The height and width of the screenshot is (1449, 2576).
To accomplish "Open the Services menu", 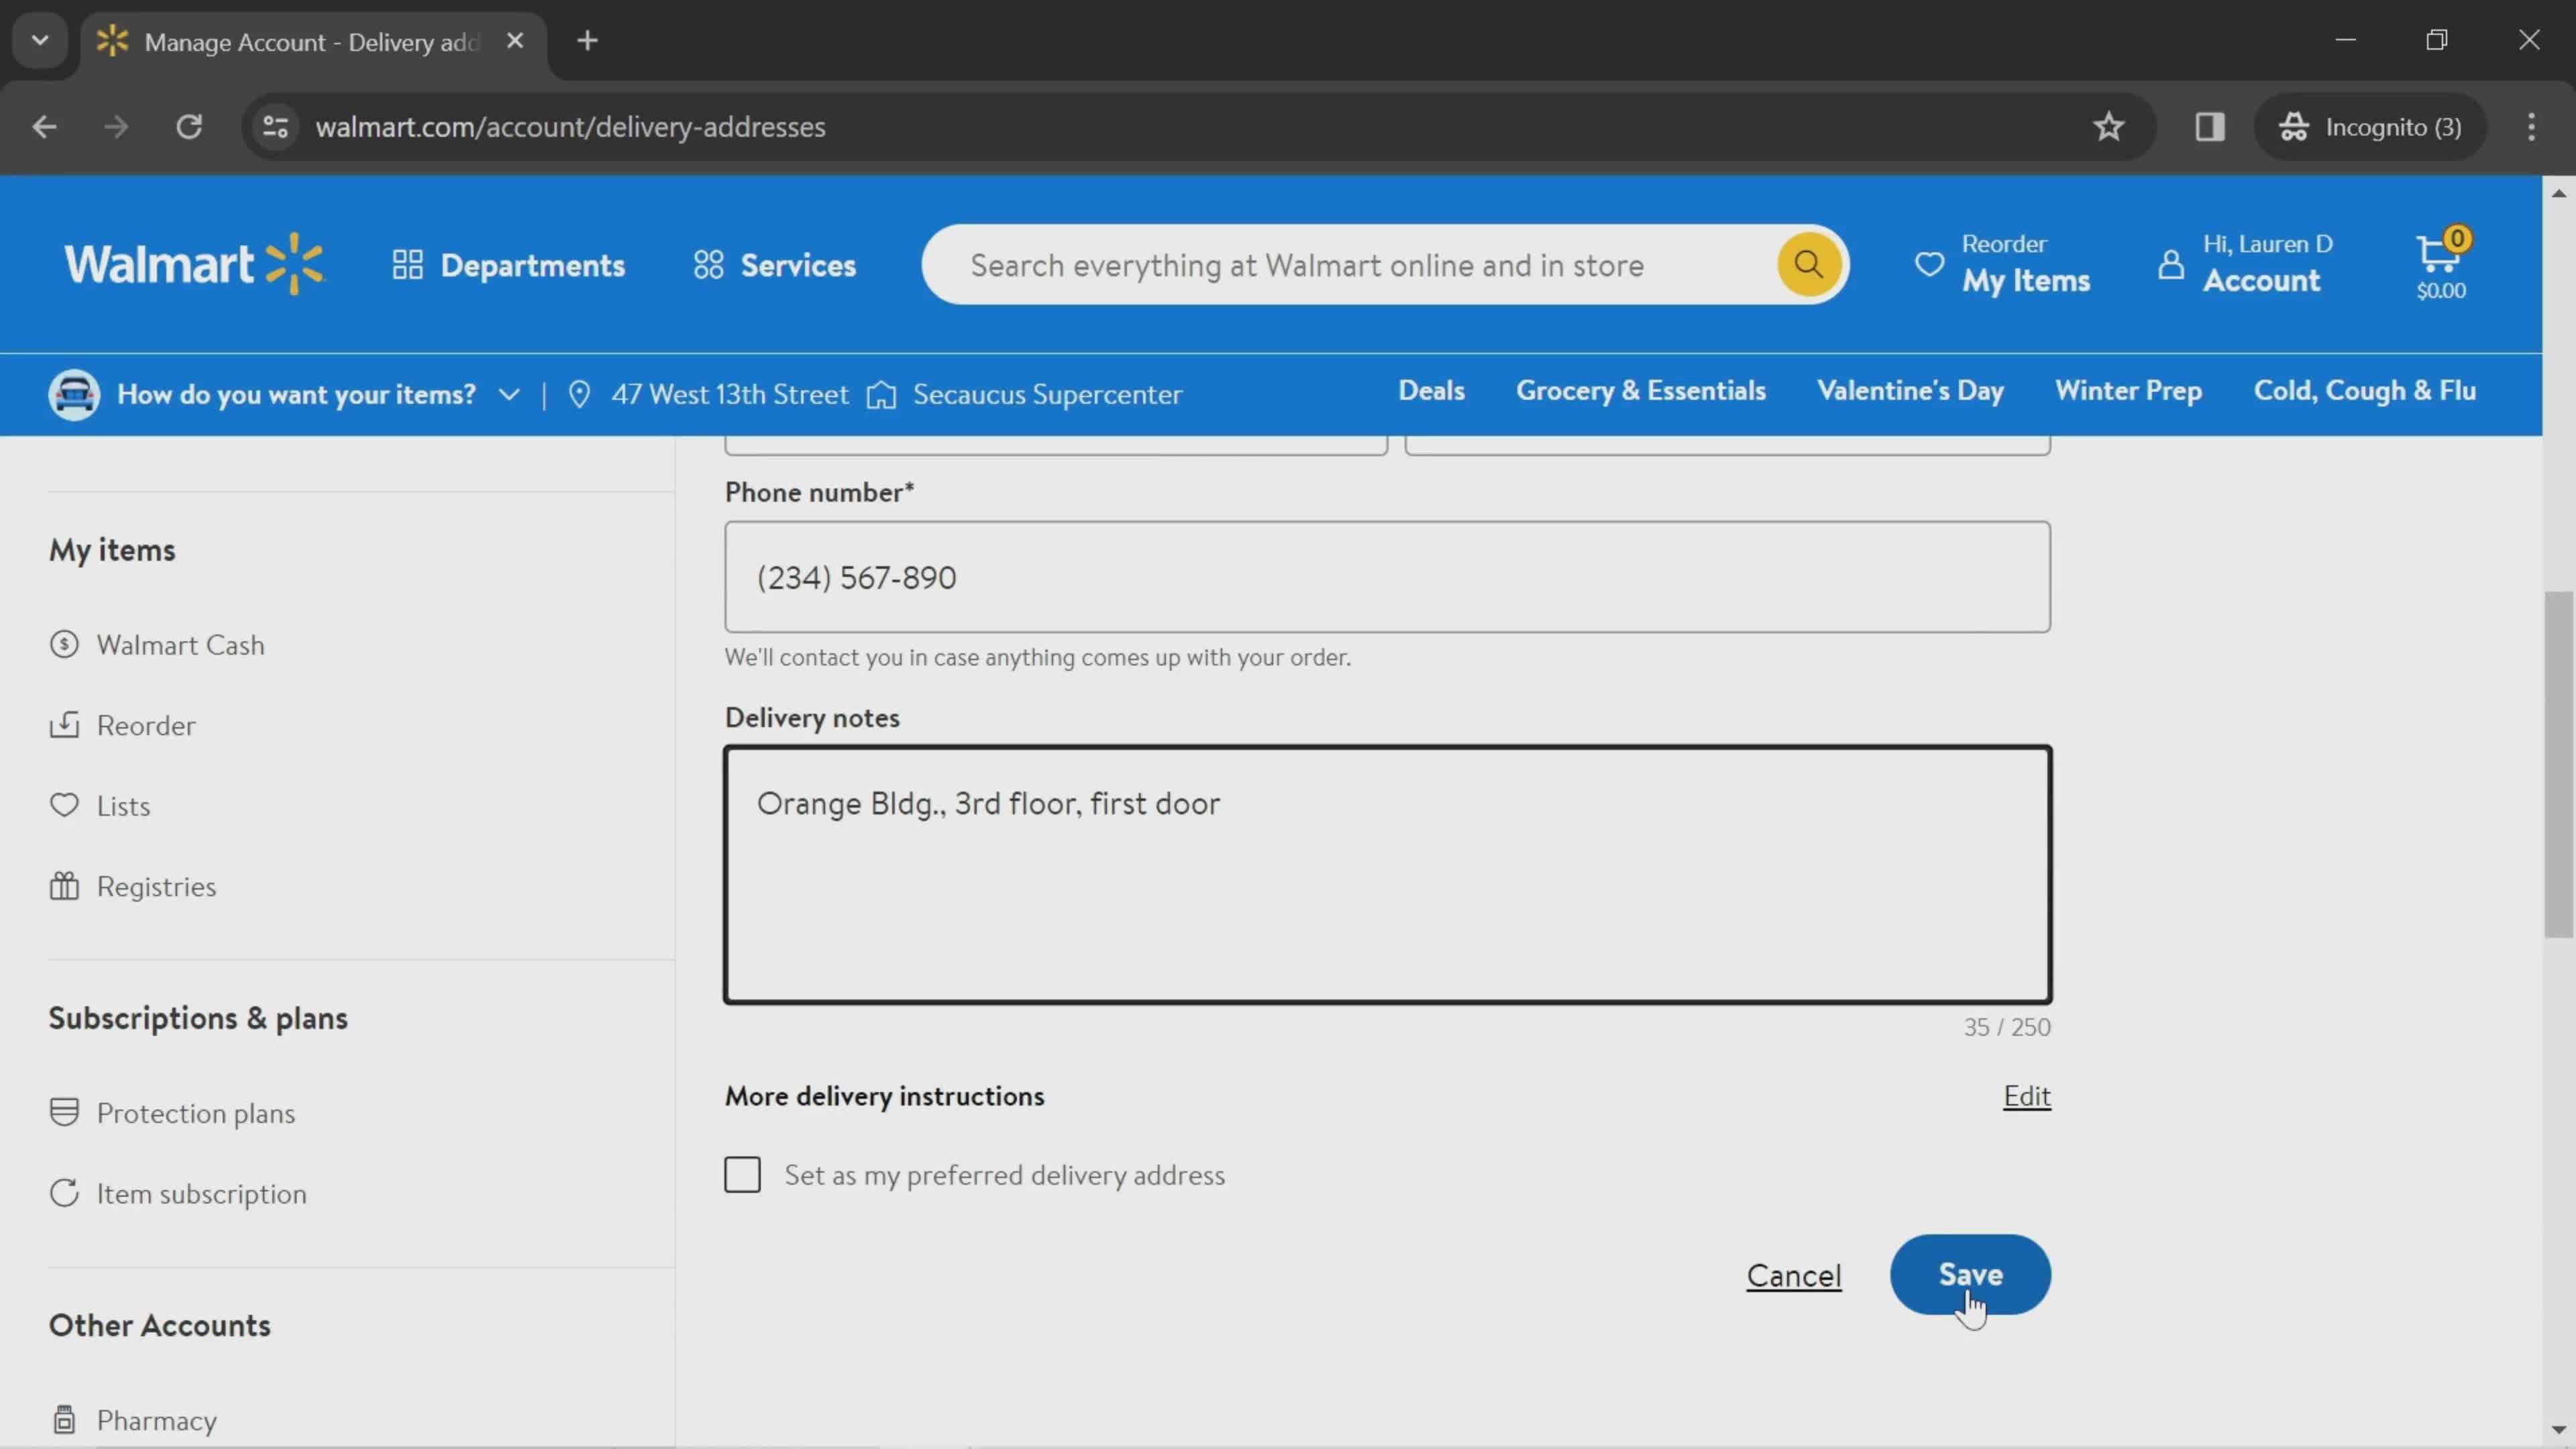I will (775, 265).
